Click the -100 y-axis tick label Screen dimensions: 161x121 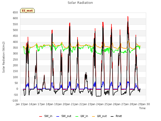15,101
